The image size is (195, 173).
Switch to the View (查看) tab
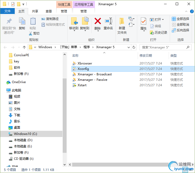pyautogui.click(x=49, y=11)
